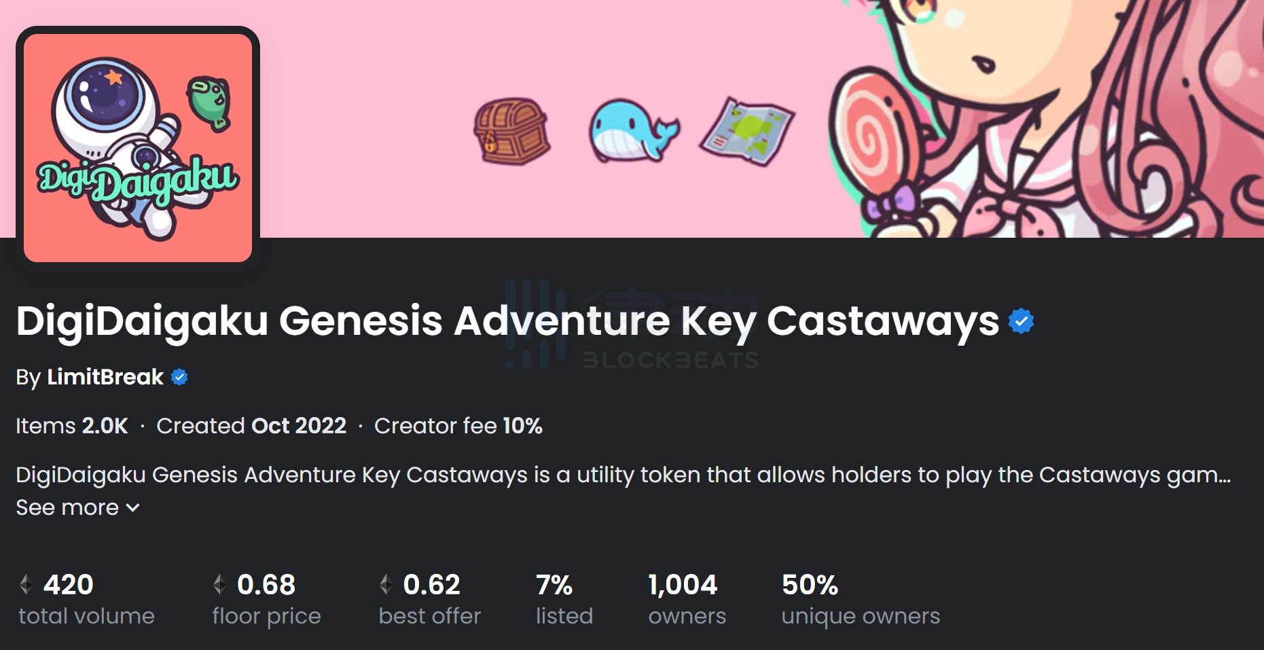Click the verified badge next to LimitBreak
Viewport: 1264px width, 650px height.
click(x=179, y=378)
